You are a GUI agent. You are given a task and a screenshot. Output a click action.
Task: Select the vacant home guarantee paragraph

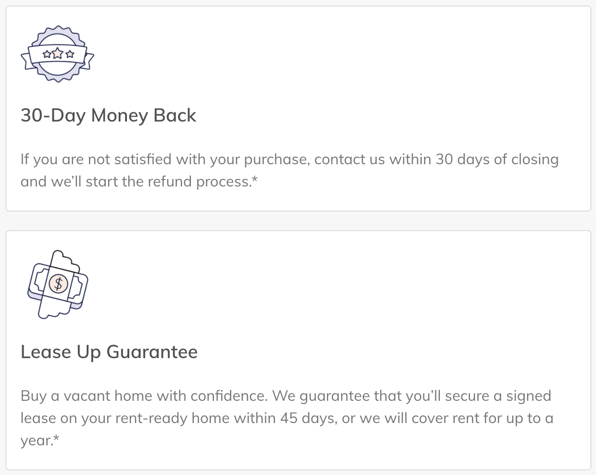[x=287, y=418]
